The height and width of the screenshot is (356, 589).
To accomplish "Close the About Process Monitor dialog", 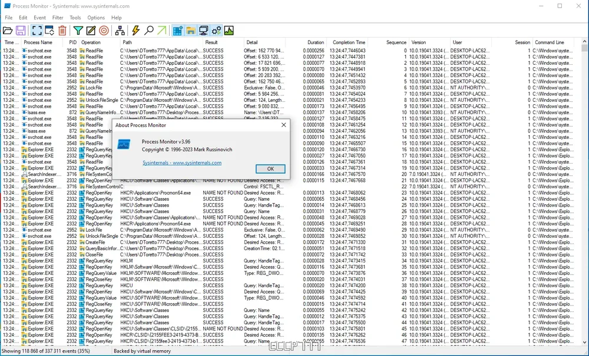I will pyautogui.click(x=283, y=125).
